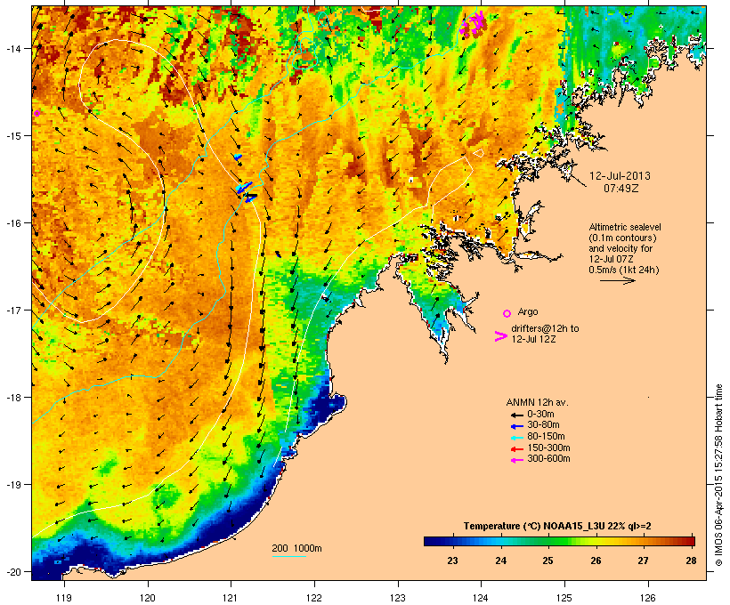Click the 'Altimetric sealevel' text
730x605 pixels.
point(625,227)
